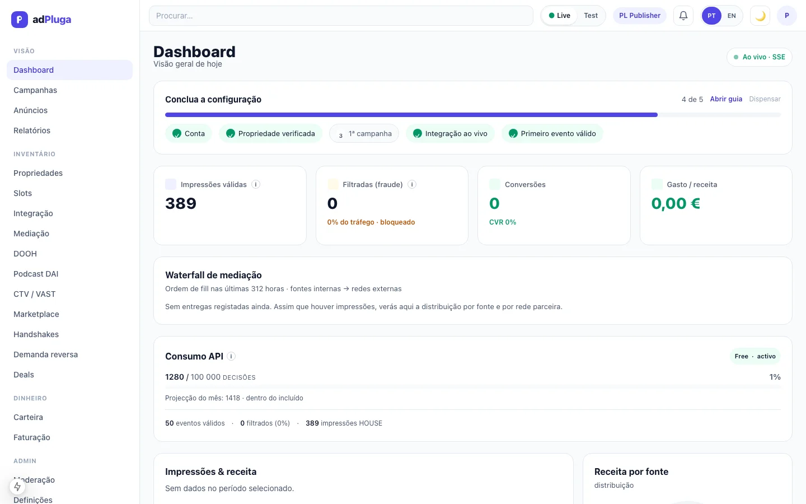This screenshot has height=504, width=806.
Task: Open the notifications bell
Action: (x=683, y=16)
